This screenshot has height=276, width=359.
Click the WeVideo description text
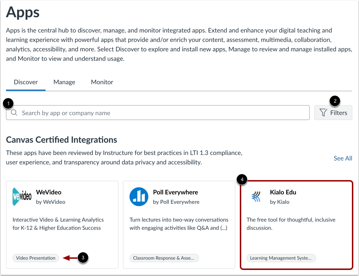click(58, 224)
